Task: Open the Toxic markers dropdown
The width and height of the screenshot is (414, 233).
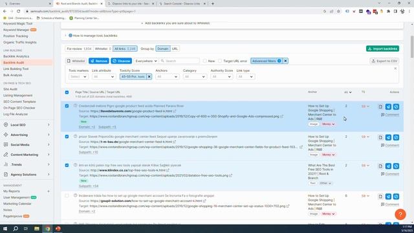Action: click(x=78, y=76)
